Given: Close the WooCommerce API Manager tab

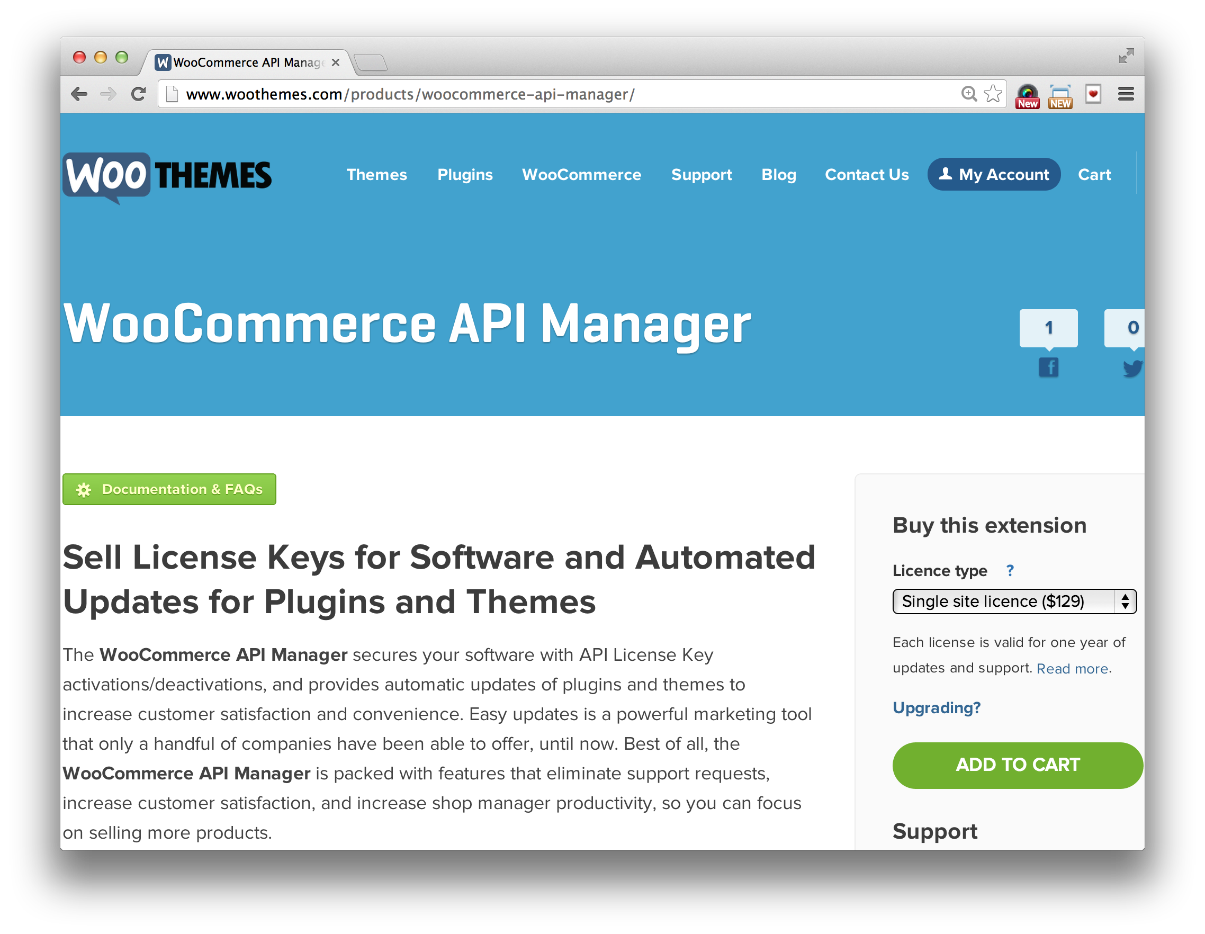Looking at the screenshot, I should (336, 62).
